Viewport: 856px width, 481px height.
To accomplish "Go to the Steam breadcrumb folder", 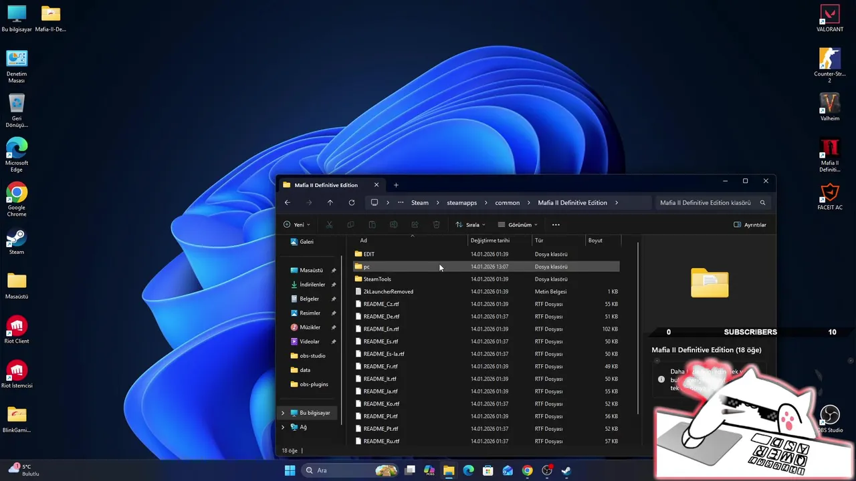I will [420, 202].
